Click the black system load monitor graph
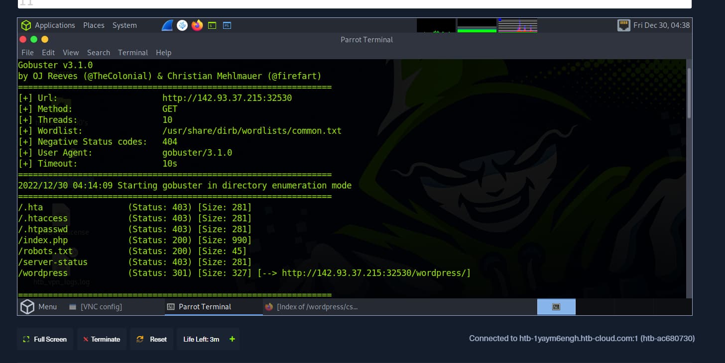This screenshot has width=725, height=363. [436, 25]
